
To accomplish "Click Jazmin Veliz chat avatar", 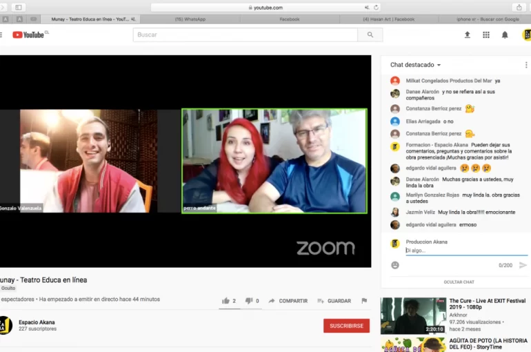I will [x=395, y=212].
